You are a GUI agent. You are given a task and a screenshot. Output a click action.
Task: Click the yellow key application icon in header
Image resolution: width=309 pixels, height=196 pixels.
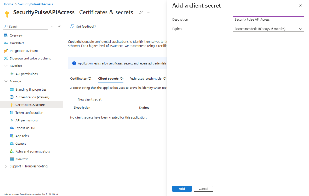point(7,14)
